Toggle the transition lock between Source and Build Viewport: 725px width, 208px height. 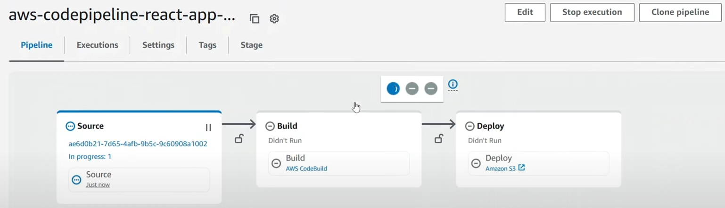[x=239, y=139]
